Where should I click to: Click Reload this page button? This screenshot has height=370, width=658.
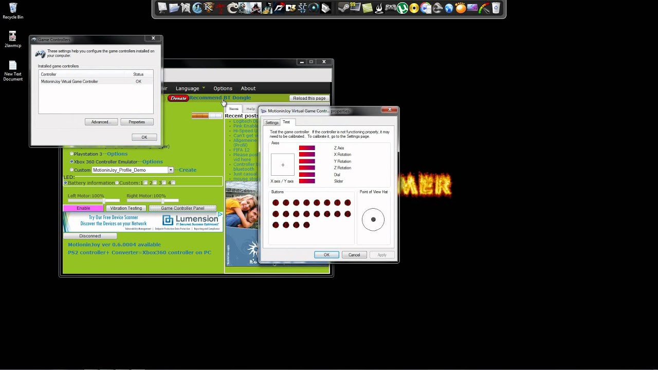(x=309, y=98)
